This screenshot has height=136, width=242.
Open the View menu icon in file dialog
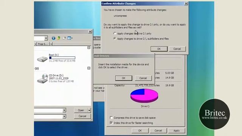point(69,38)
